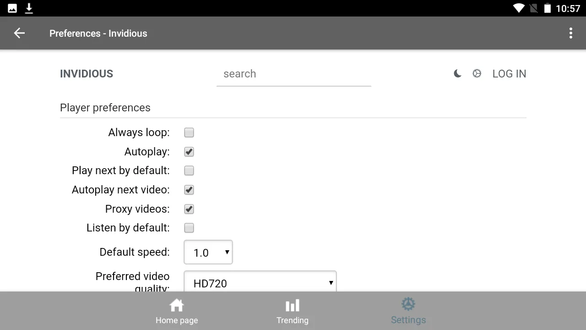The height and width of the screenshot is (330, 586).
Task: Enable the Always loop checkbox
Action: point(189,132)
